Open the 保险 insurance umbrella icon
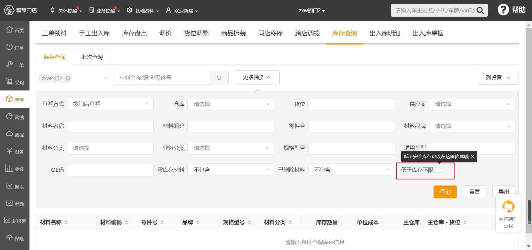532x250 pixels. (x=9, y=237)
